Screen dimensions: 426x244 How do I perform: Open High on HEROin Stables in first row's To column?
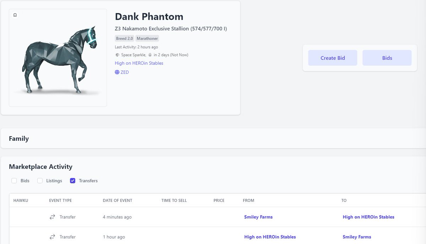pyautogui.click(x=368, y=217)
